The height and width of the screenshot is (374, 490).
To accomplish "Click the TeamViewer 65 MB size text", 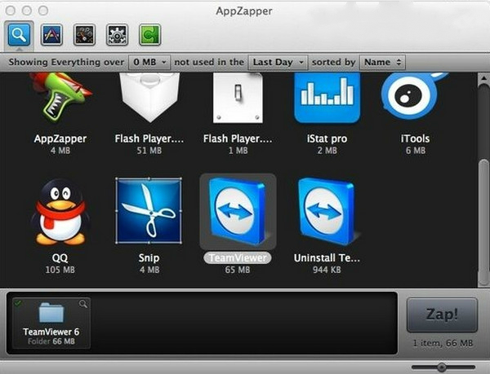I will pyautogui.click(x=238, y=270).
